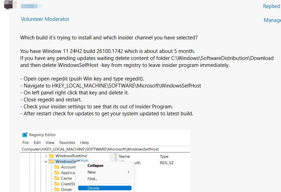
Task: Click the Registry Editor app icon
Action: [x=25, y=135]
